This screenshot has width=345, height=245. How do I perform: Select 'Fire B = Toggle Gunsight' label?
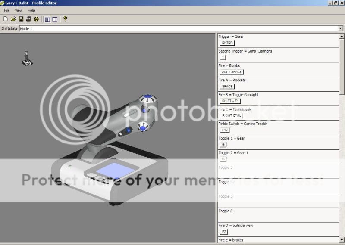pos(238,94)
